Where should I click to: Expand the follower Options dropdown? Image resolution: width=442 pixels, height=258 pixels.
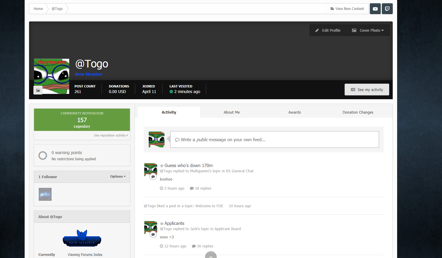coord(118,176)
